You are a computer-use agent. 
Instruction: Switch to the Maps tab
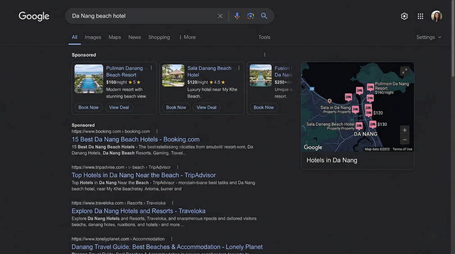[x=114, y=37]
